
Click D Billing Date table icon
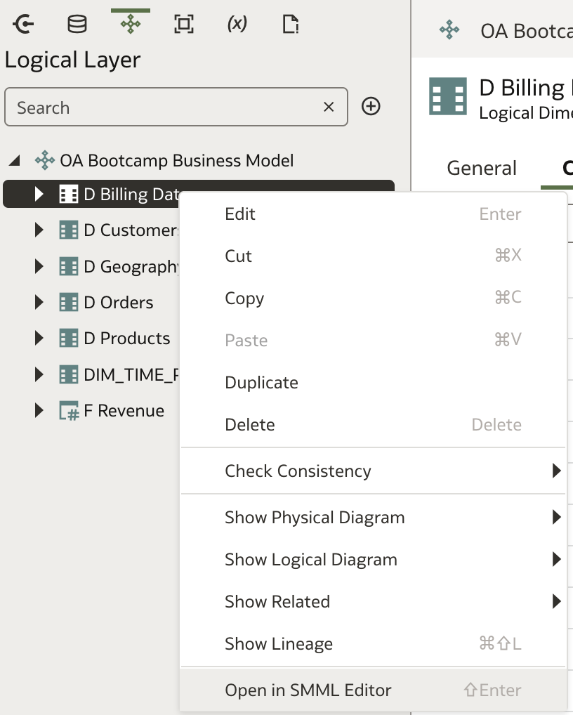(69, 195)
